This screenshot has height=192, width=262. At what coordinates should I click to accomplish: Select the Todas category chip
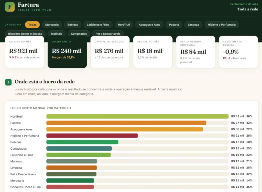[x=32, y=25]
